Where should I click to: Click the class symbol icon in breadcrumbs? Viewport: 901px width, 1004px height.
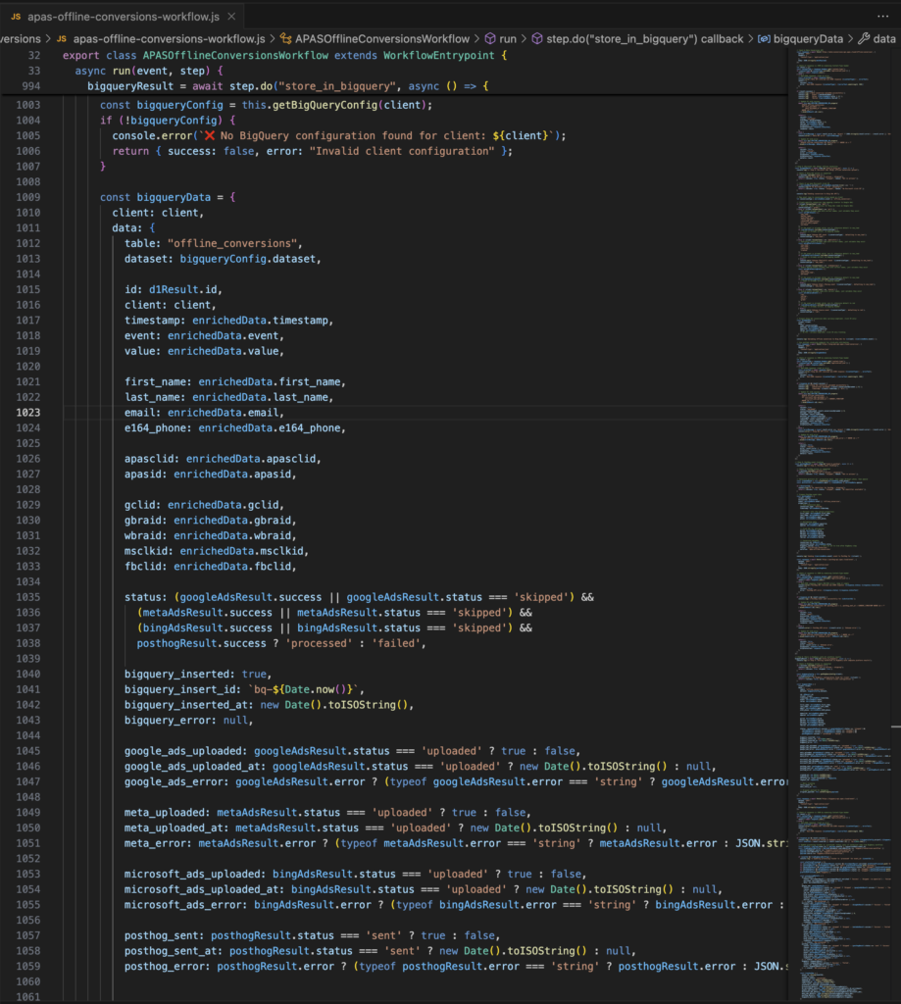coord(287,38)
